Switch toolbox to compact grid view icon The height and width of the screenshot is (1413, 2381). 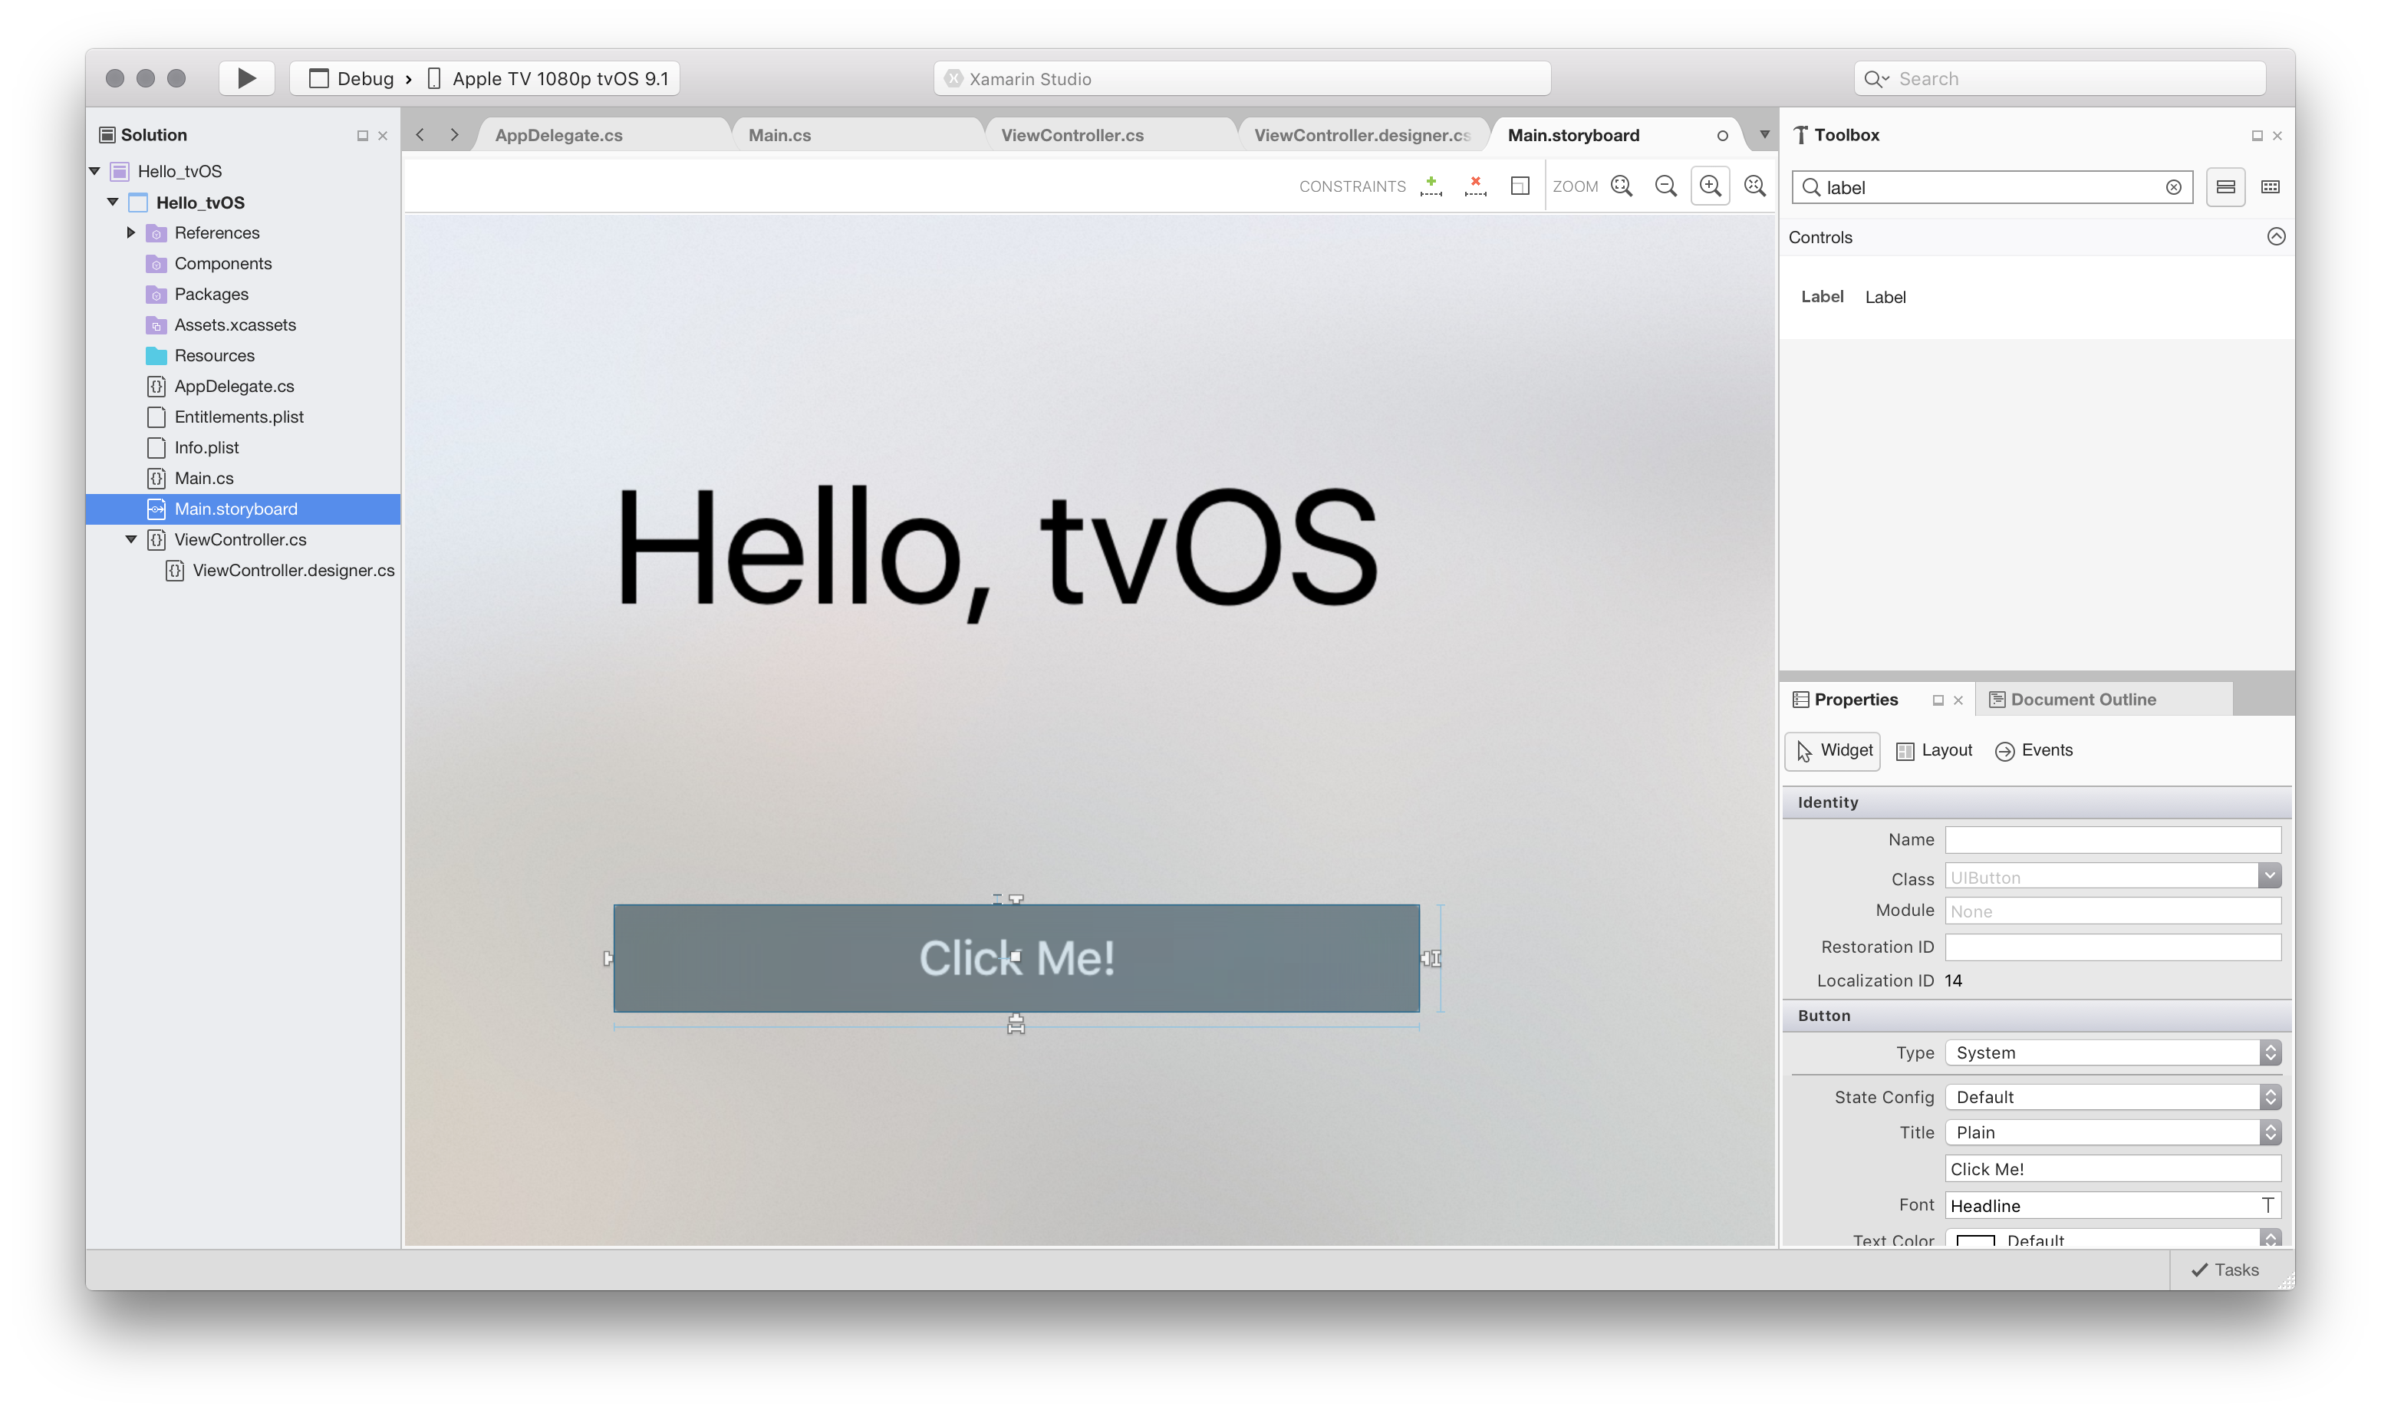[x=2270, y=186]
